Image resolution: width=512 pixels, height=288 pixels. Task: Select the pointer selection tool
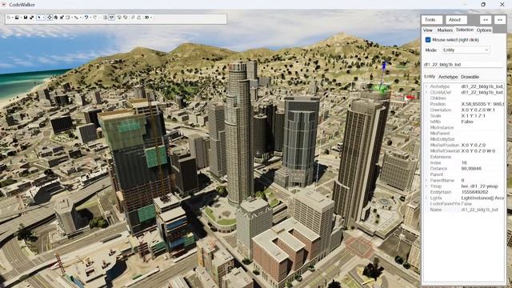tap(39, 18)
